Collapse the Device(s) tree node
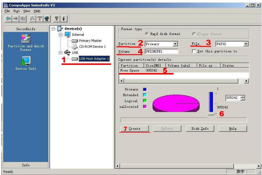 tap(53, 29)
